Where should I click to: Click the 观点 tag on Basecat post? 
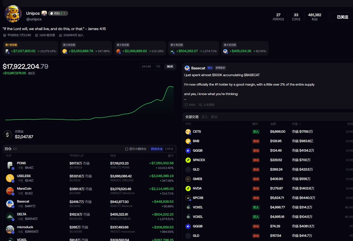[x=210, y=68]
